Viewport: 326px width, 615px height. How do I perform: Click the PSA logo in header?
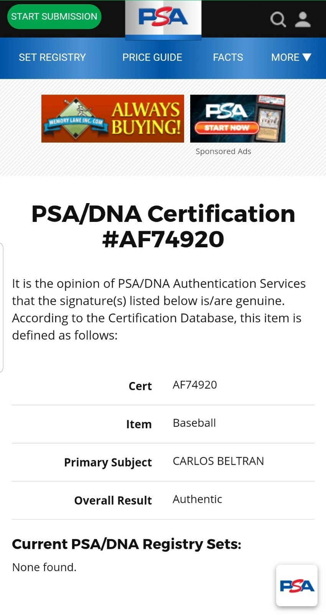coord(163,18)
